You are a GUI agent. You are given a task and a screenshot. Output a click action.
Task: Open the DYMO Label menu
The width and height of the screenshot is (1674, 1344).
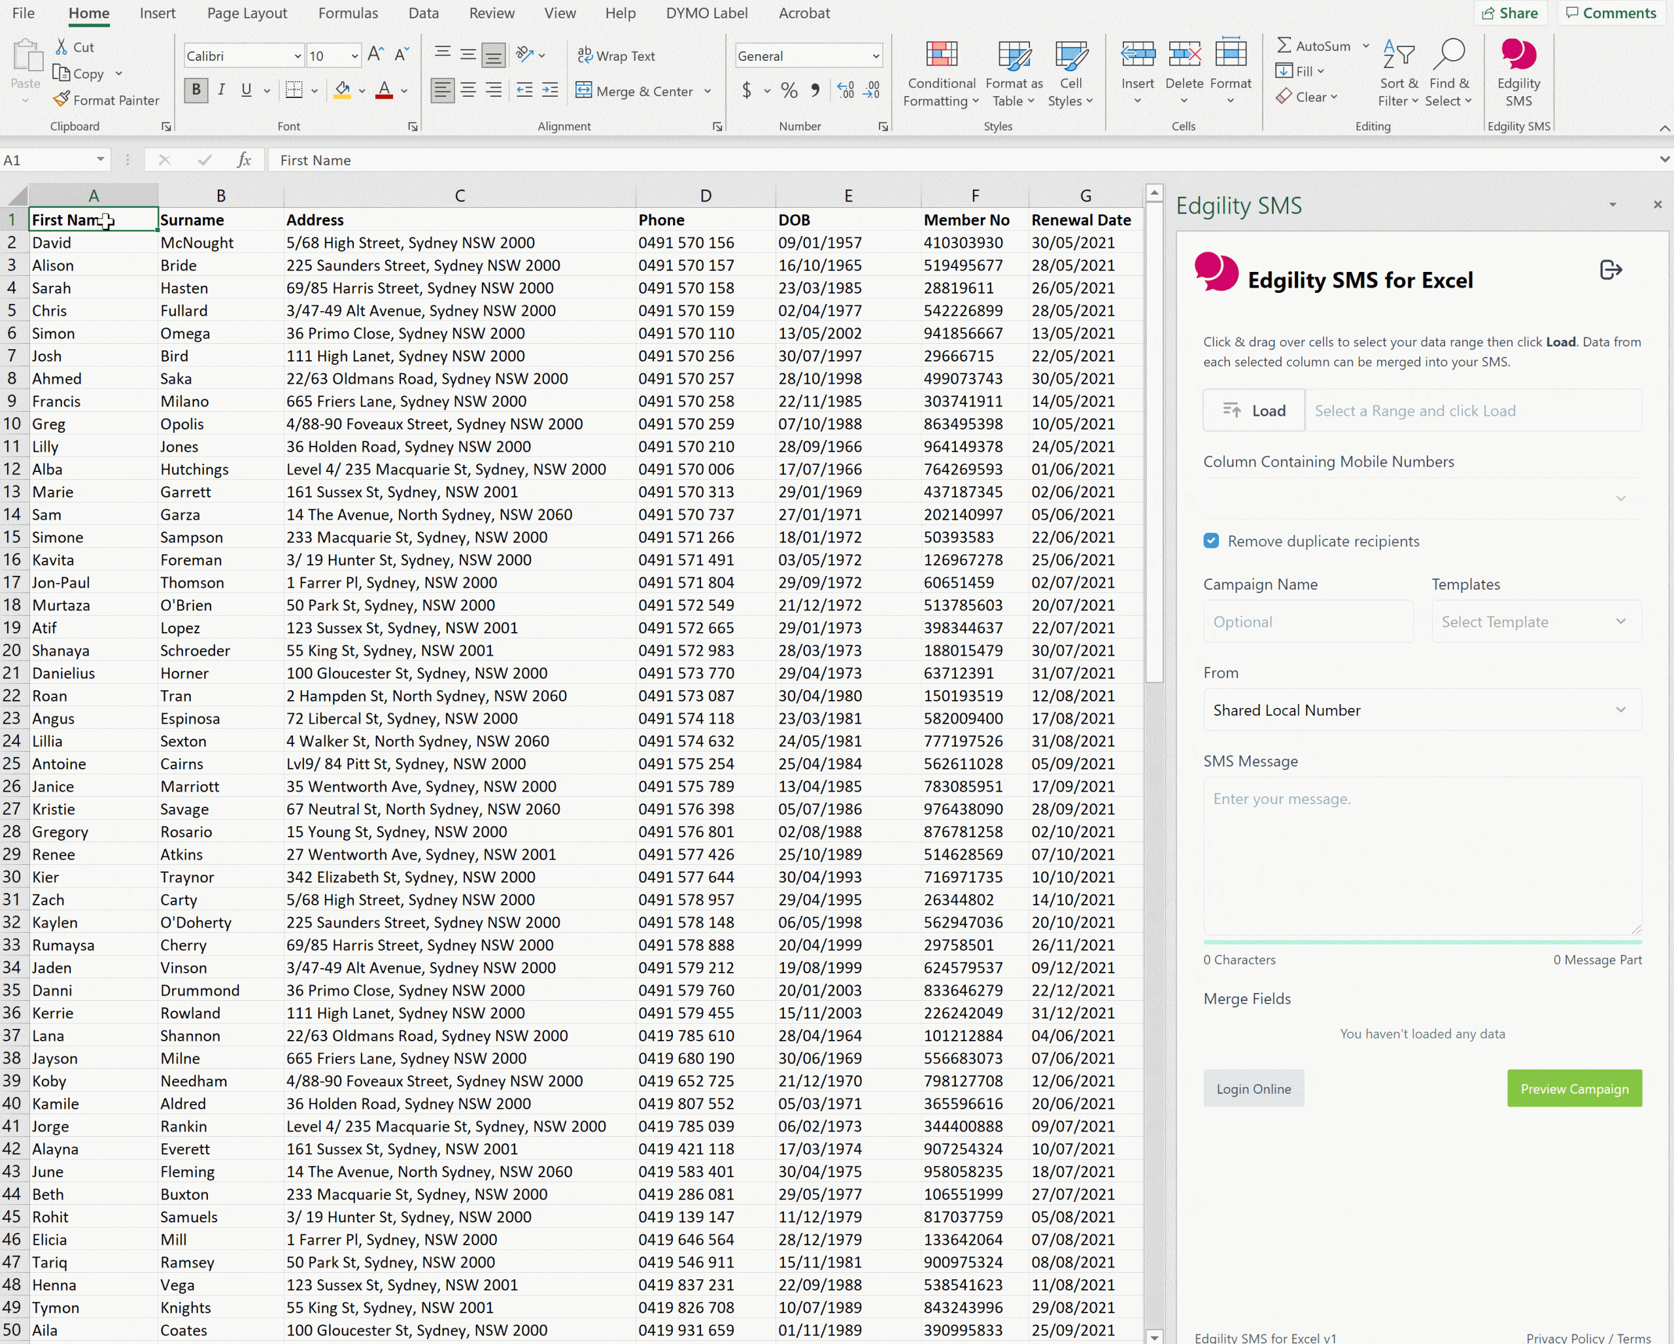(706, 13)
